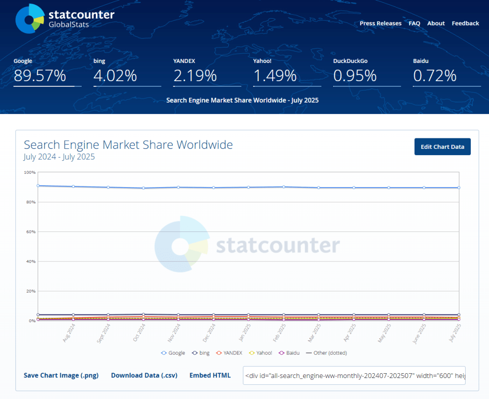Toggle the YANDEX series in chart legend
Screen dimensions: 489x399
click(x=229, y=353)
